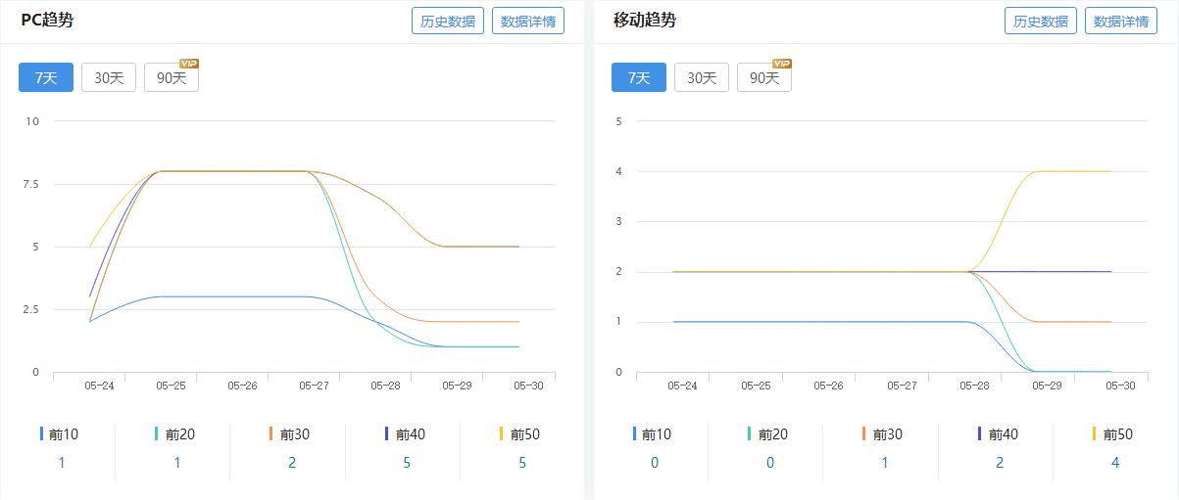Toggle 前10 series in PC chart legend

63,434
